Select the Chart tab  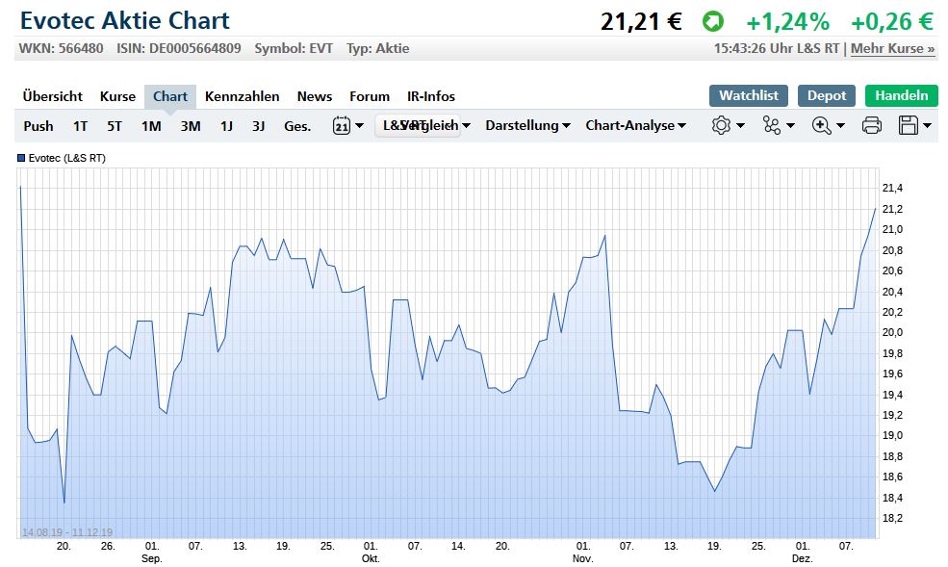(x=170, y=96)
